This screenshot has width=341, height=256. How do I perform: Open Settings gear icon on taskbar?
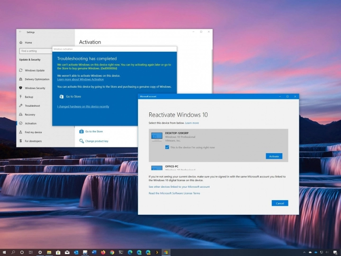(40, 252)
